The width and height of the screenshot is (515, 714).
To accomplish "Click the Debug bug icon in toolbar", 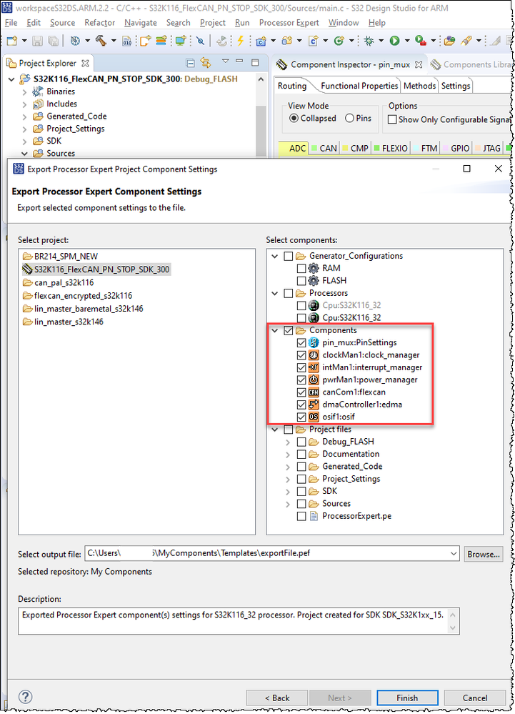I will tap(369, 41).
